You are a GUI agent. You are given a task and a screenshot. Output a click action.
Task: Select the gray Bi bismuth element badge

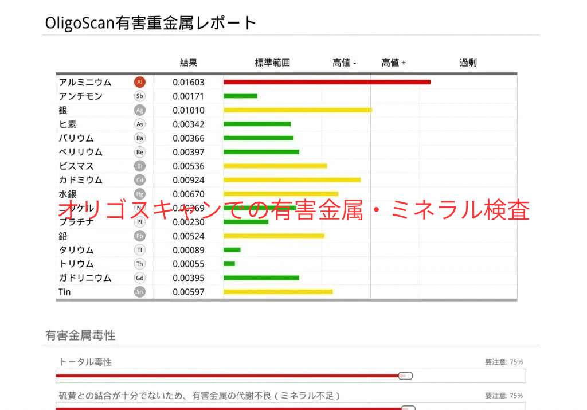(140, 166)
